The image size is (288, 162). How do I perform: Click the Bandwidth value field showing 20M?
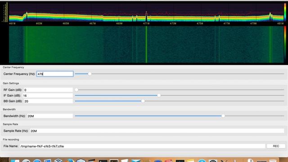50,116
